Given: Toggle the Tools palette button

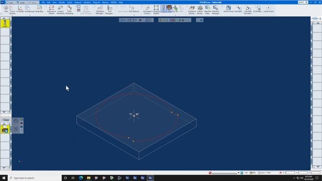Looking at the screenshot, I should tap(163, 9).
